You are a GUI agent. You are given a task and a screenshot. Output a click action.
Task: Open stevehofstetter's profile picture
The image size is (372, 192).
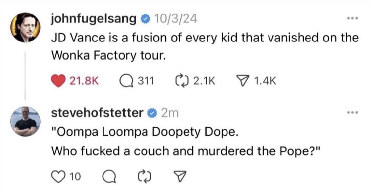[x=25, y=121]
